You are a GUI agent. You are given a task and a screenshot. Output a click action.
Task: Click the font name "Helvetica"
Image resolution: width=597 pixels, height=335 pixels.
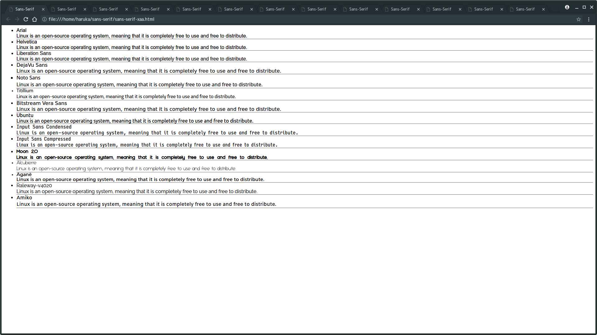pyautogui.click(x=27, y=42)
